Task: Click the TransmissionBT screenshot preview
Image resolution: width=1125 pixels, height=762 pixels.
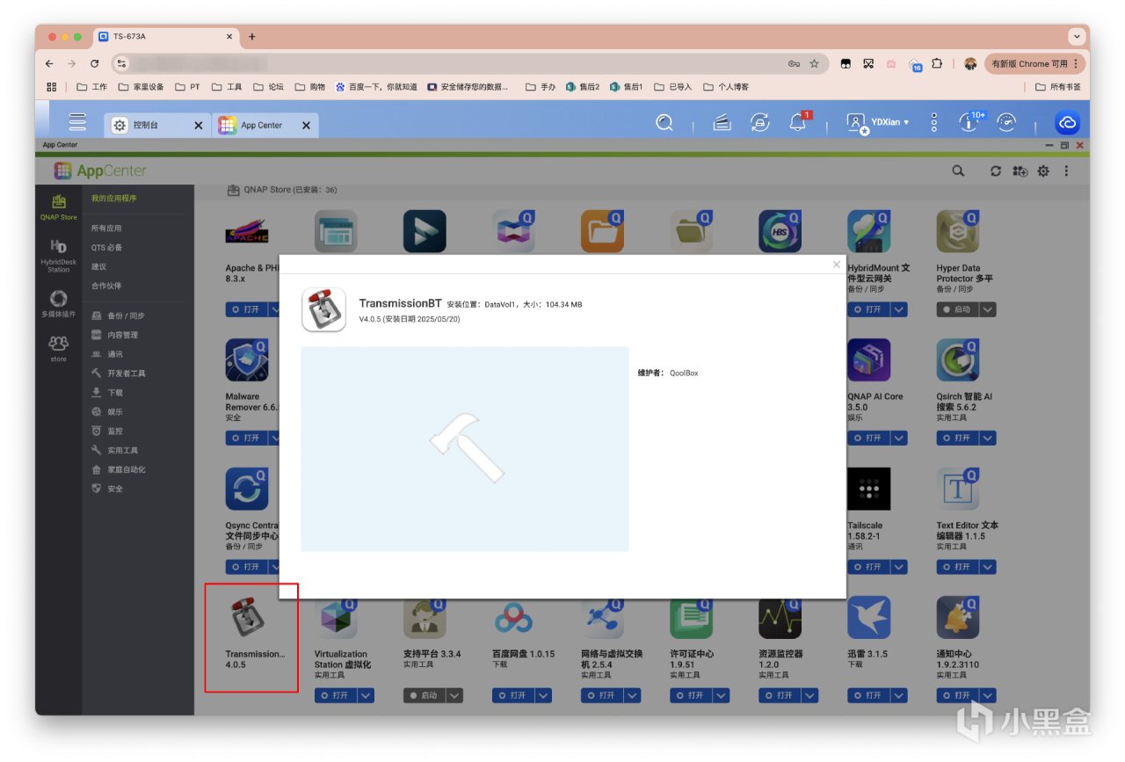Action: (465, 449)
